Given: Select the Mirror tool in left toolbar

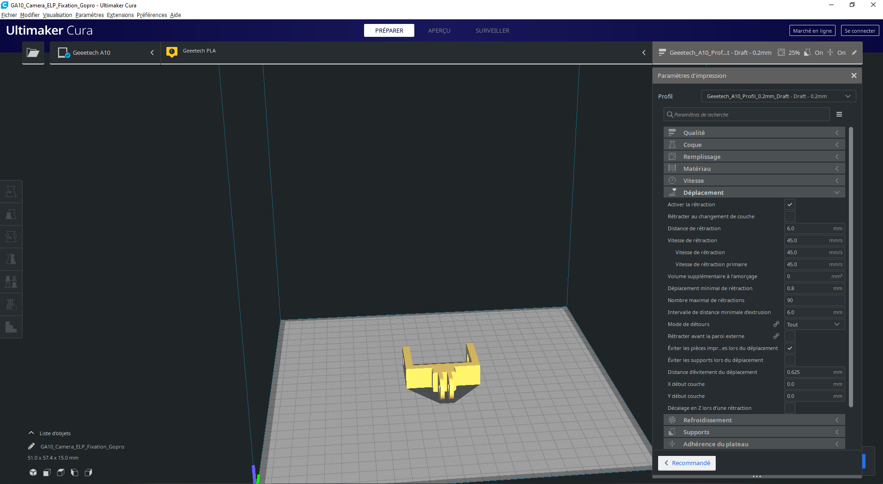Looking at the screenshot, I should coord(11,259).
